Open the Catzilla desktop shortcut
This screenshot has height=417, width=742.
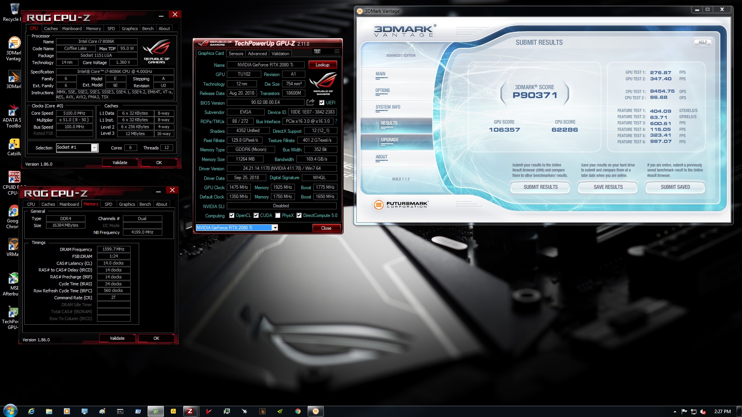(14, 147)
